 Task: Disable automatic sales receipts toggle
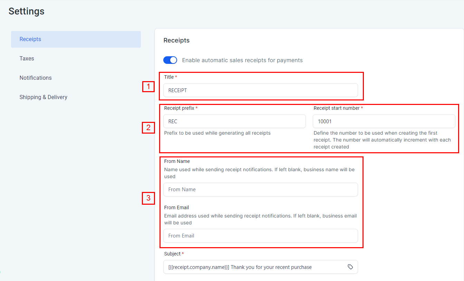(170, 60)
